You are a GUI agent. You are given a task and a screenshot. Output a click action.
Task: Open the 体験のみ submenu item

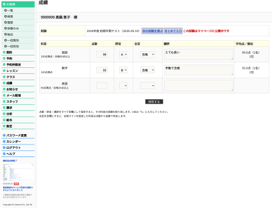click(18, 28)
